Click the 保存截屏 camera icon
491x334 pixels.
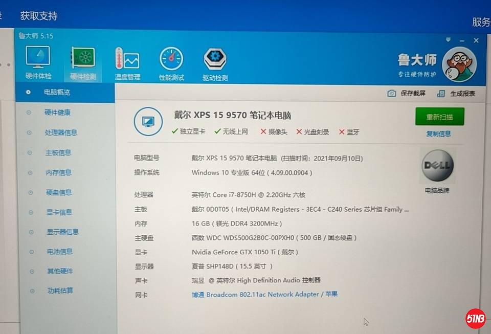[392, 94]
